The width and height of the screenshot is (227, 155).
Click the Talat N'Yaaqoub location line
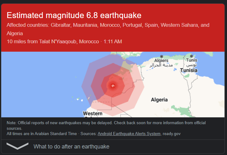pyautogui.click(x=64, y=41)
